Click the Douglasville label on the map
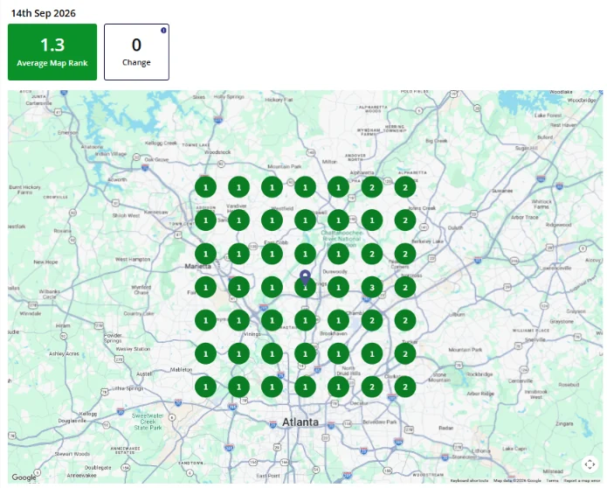Viewport: 607px width, 488px height. click(x=72, y=421)
